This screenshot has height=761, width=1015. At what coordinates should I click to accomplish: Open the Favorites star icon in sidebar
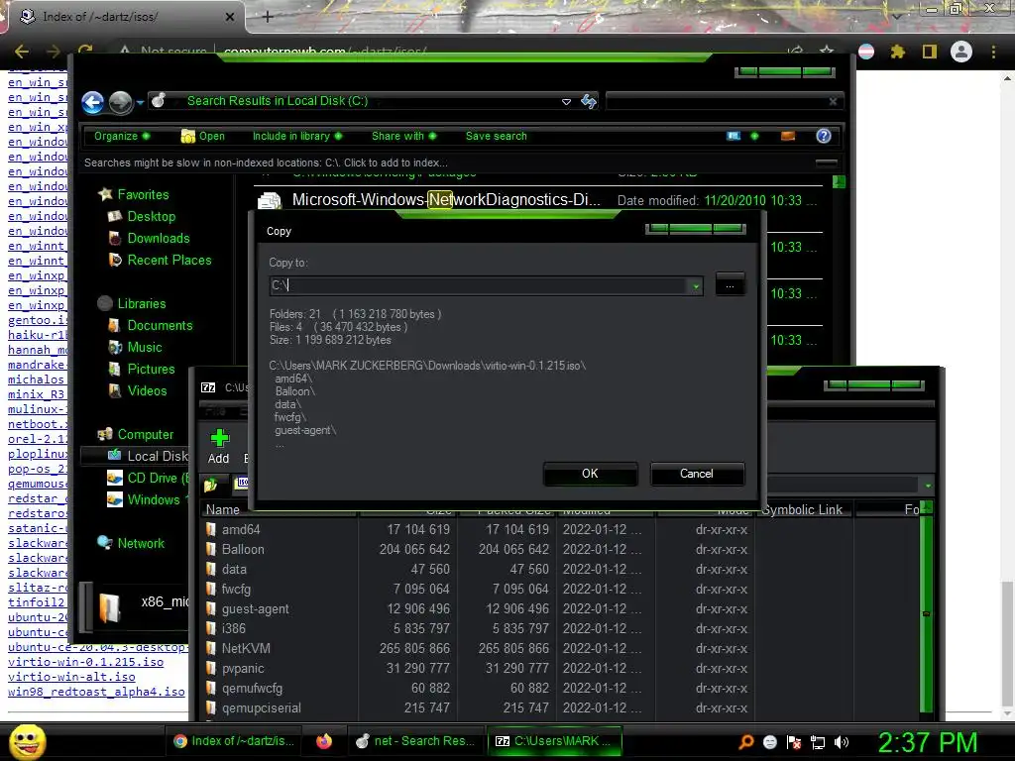105,194
